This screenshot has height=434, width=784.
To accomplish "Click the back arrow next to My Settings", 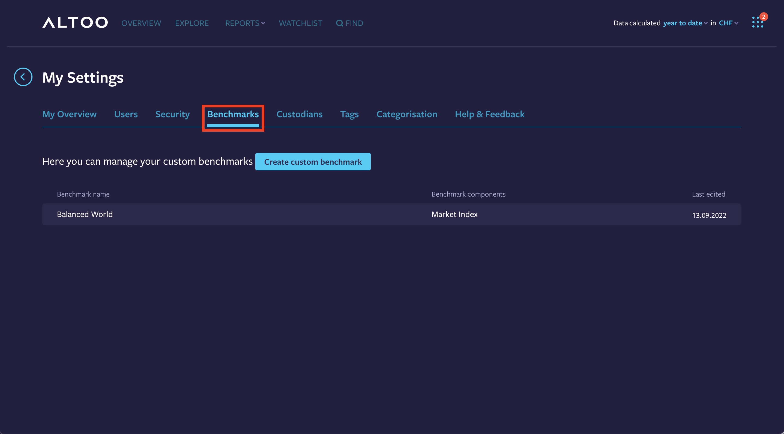I will [x=23, y=77].
